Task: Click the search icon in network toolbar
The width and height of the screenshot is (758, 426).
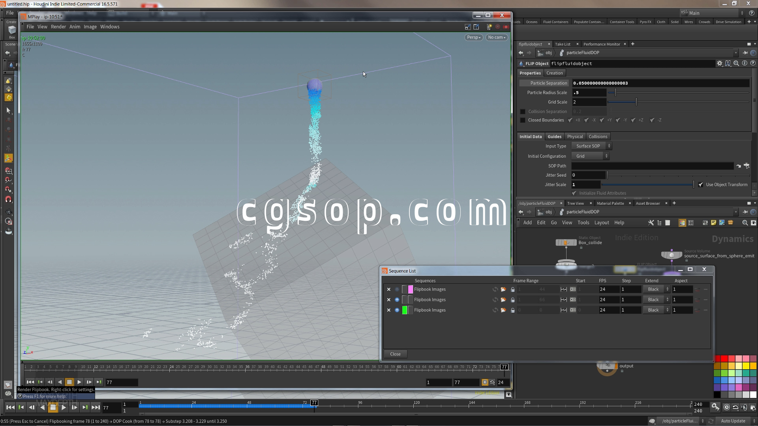Action: point(745,223)
